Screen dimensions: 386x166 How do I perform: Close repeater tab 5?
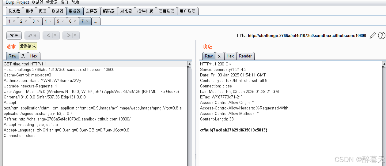[x=63, y=21]
